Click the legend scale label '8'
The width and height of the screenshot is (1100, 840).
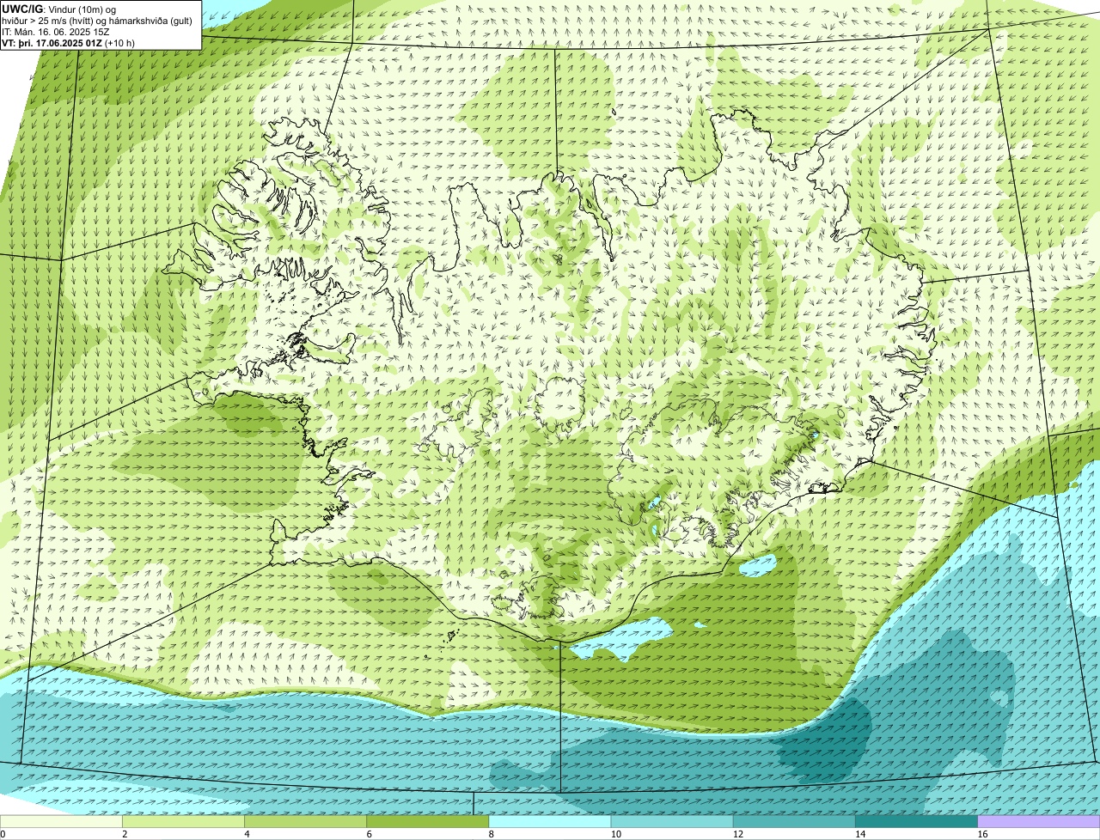(492, 834)
